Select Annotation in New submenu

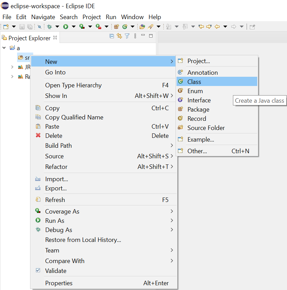(x=217, y=72)
